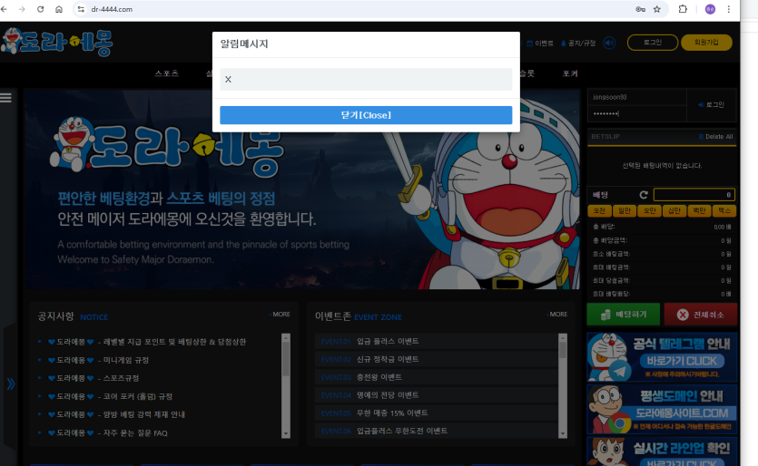Click event list scrollbar up arrow
Image resolution: width=758 pixels, height=466 pixels.
[563, 337]
